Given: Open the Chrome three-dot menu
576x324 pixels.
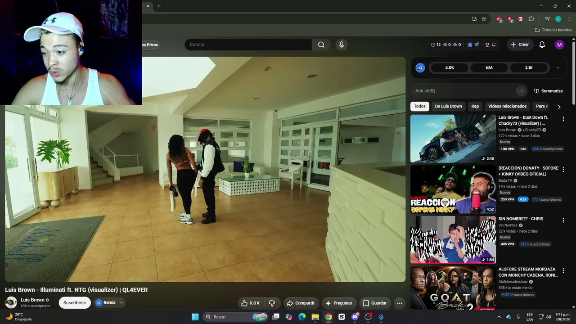Looking at the screenshot, I should (569, 19).
